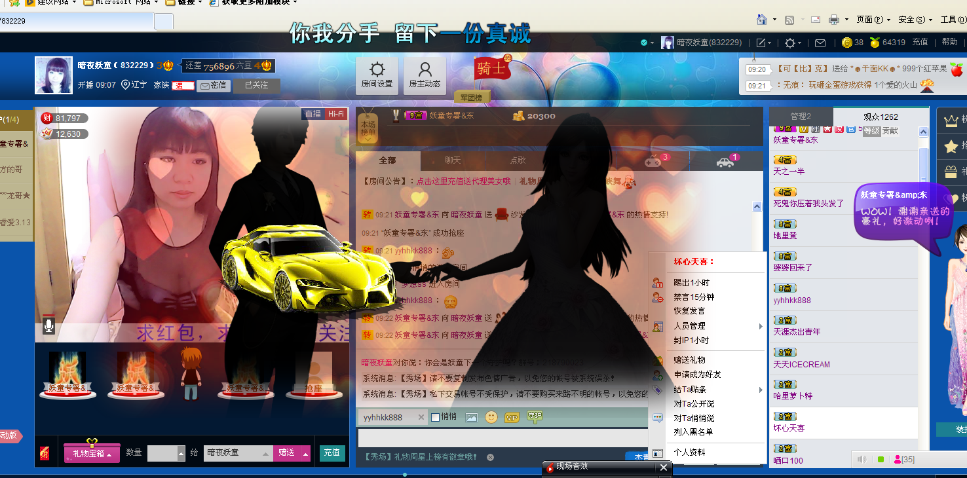The width and height of the screenshot is (967, 478).
Task: Click browser Home icon
Action: click(x=762, y=20)
